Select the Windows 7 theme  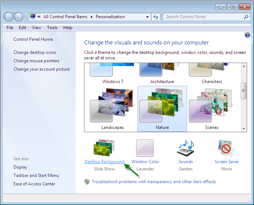(x=112, y=74)
